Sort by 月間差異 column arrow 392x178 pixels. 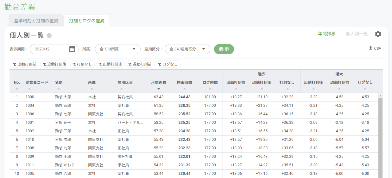[x=159, y=89]
